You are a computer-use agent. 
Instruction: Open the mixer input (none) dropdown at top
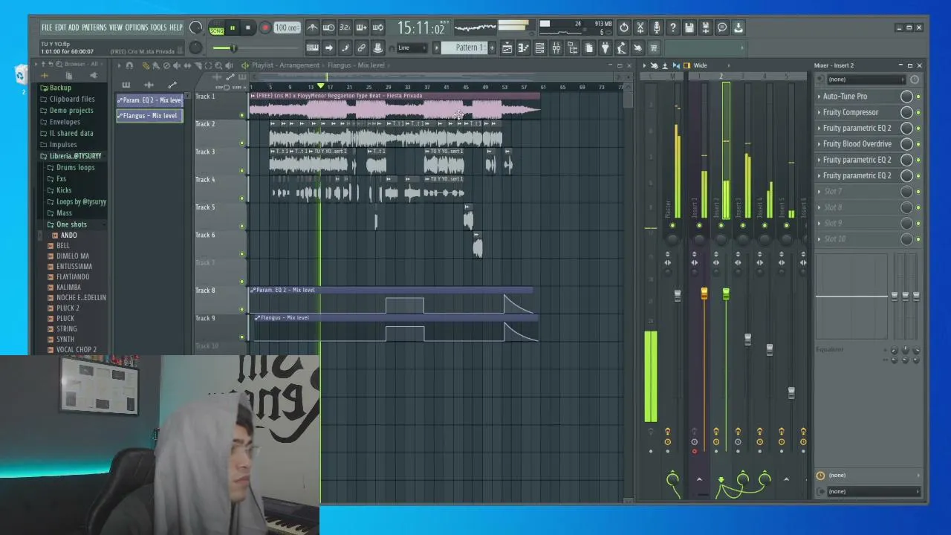866,80
